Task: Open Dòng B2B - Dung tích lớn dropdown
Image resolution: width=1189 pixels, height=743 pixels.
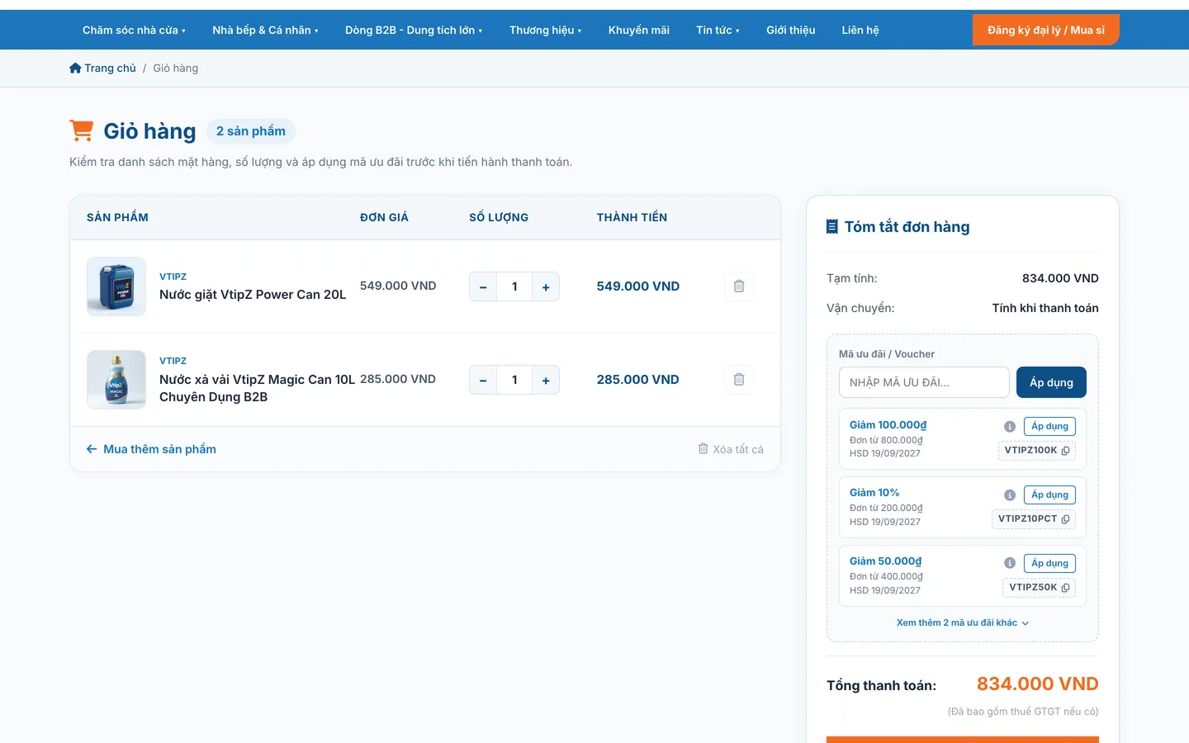Action: click(414, 30)
